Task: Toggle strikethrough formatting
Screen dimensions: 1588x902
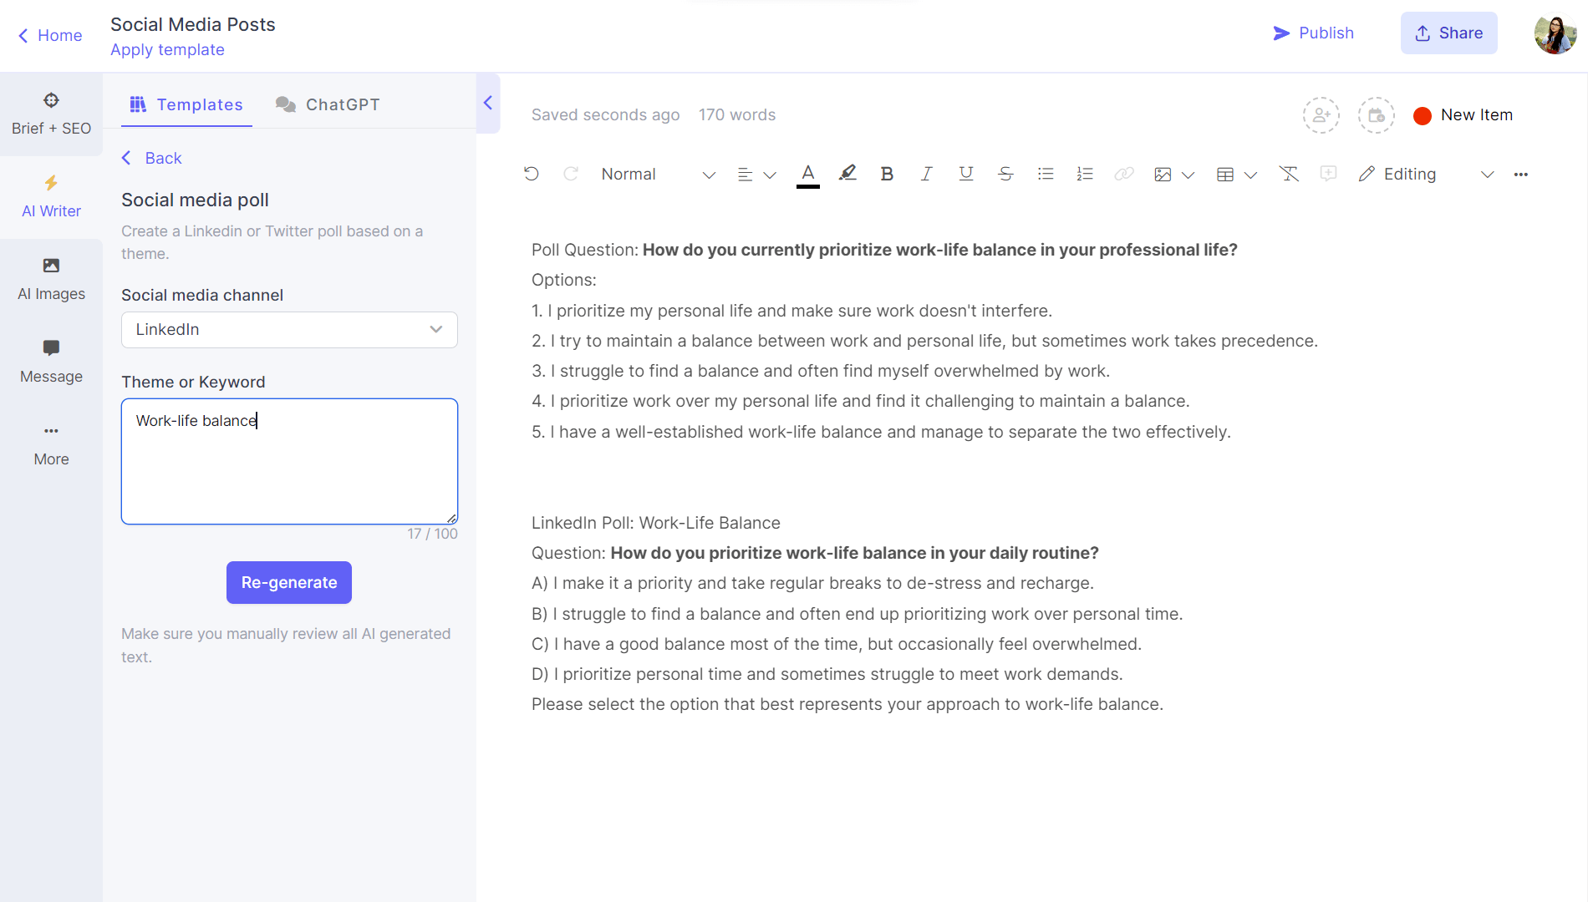Action: (1005, 174)
